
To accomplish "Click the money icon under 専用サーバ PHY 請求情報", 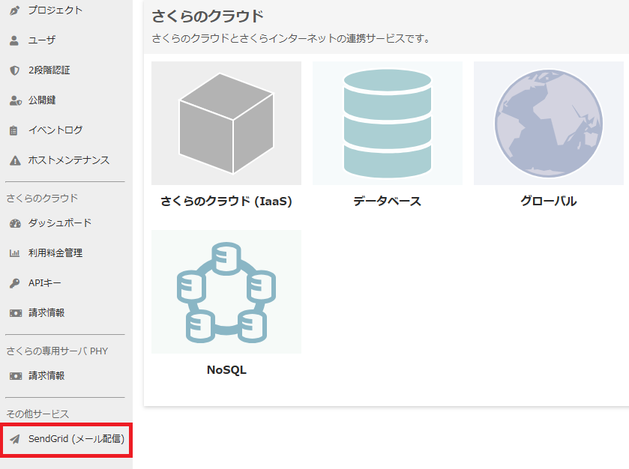I will 16,376.
